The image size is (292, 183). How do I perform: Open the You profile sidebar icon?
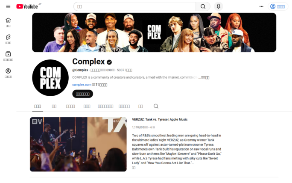coord(8,73)
